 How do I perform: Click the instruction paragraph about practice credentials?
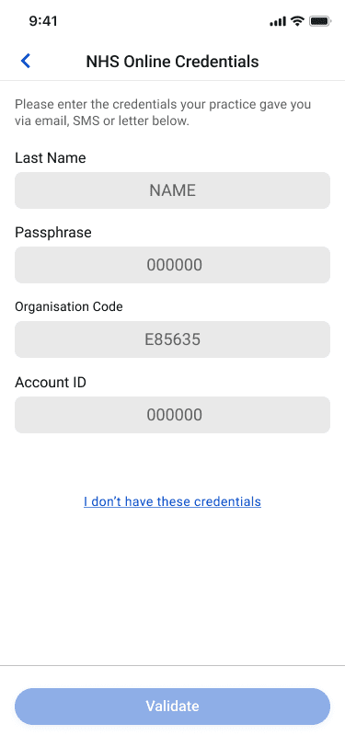tap(163, 112)
